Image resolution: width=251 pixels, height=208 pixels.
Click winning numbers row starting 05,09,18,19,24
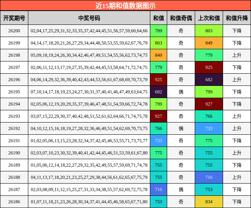click(x=89, y=55)
